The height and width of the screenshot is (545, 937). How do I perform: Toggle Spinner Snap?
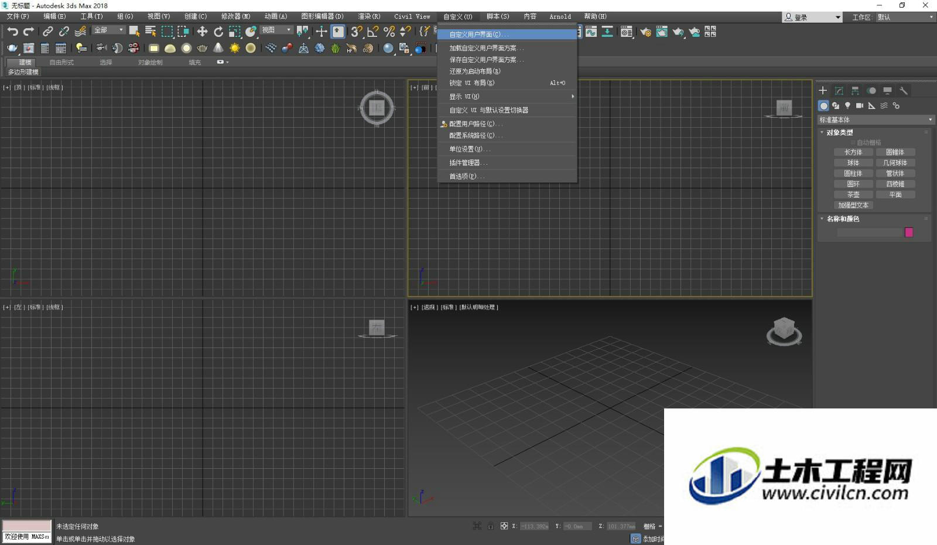[x=405, y=32]
